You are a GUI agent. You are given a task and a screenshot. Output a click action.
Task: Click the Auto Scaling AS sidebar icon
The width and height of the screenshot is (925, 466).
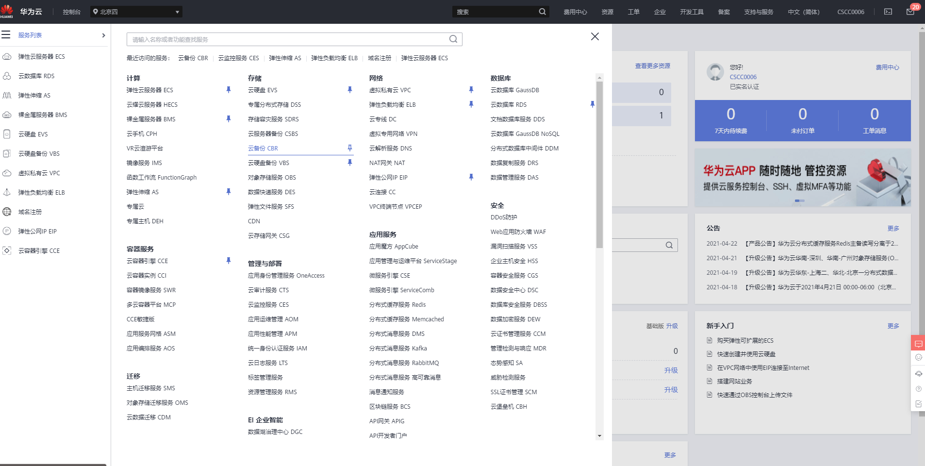pyautogui.click(x=7, y=95)
